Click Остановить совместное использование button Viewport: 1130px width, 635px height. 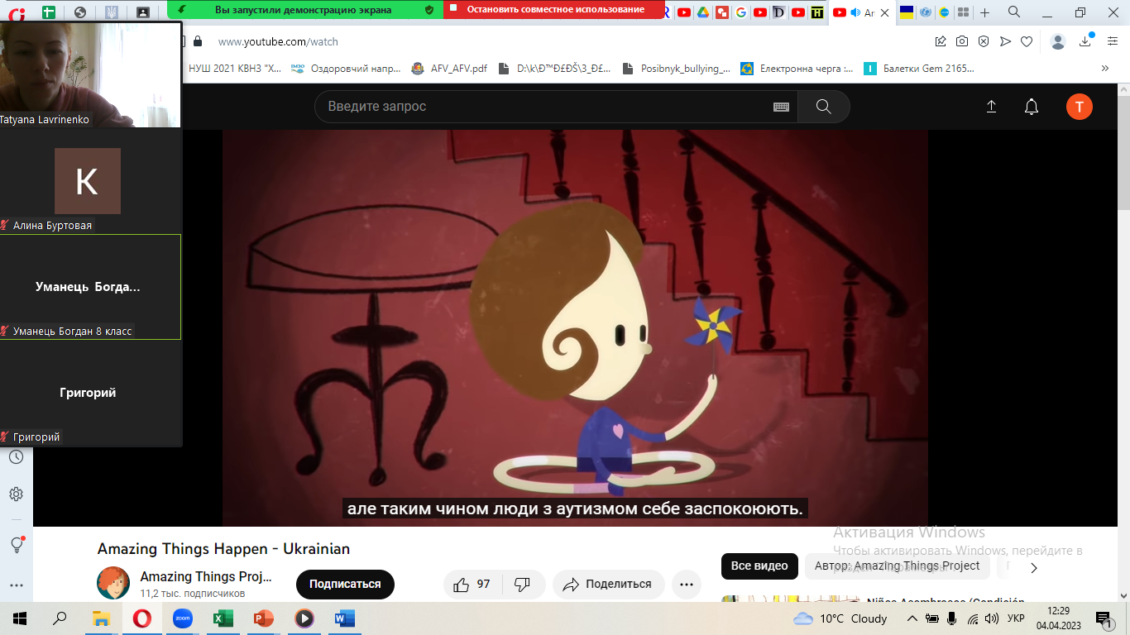(x=555, y=10)
